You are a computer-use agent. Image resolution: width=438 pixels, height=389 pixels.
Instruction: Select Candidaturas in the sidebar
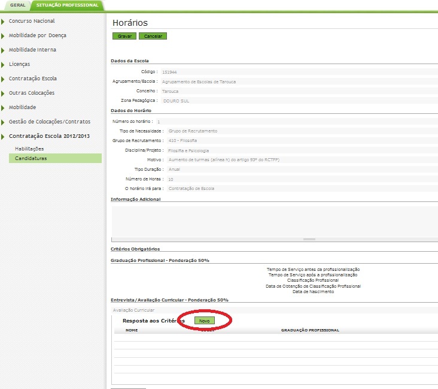31,159
